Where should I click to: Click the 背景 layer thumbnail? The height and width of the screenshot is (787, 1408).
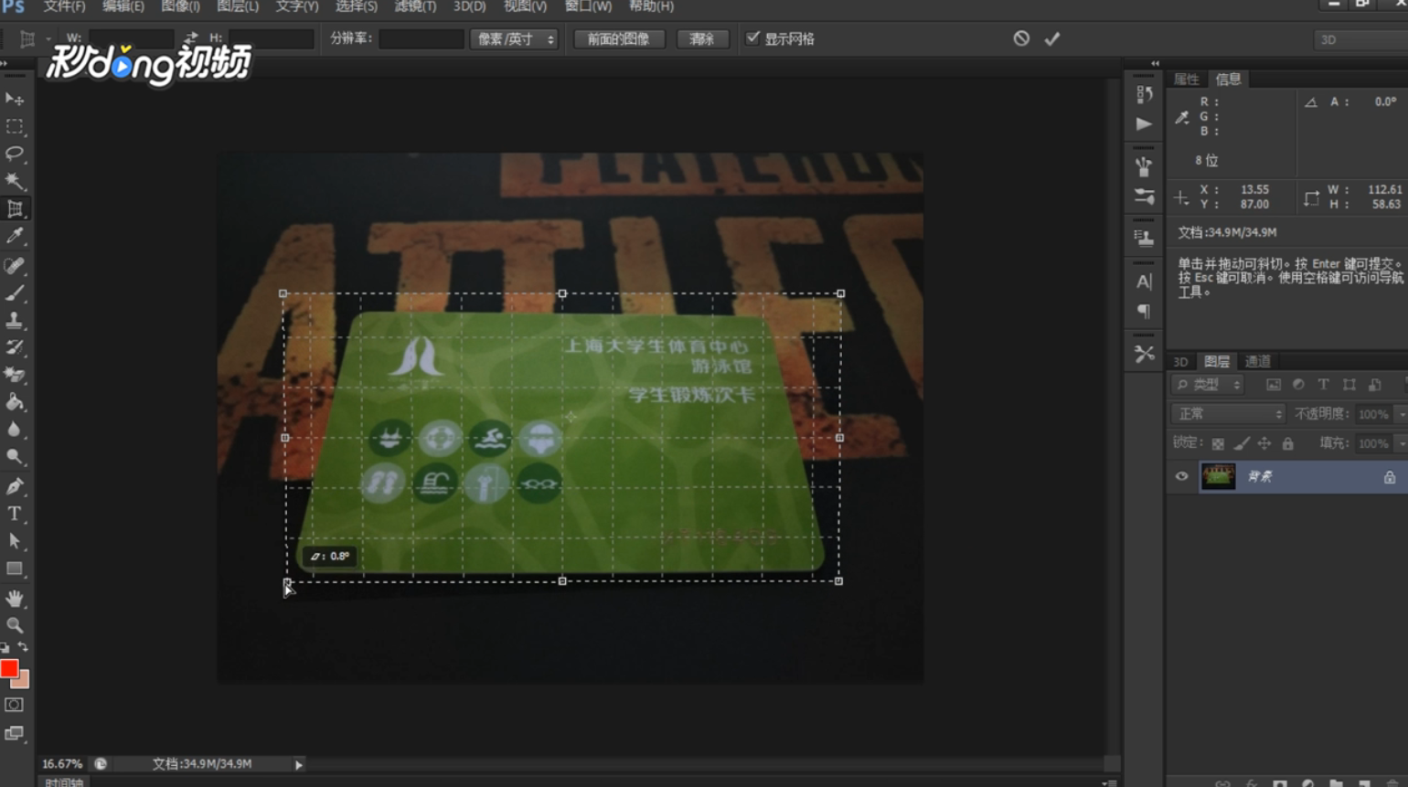[1218, 476]
